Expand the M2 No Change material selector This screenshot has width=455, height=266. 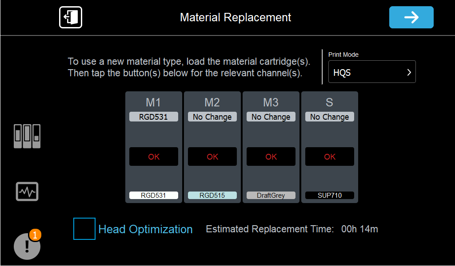tap(212, 117)
